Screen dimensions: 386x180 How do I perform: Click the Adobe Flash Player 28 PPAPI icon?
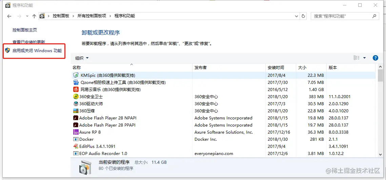click(76, 125)
